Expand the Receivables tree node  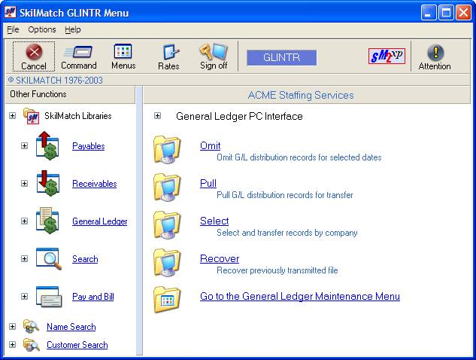tap(24, 183)
